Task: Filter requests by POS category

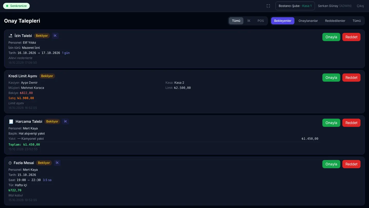Action: pos(261,21)
